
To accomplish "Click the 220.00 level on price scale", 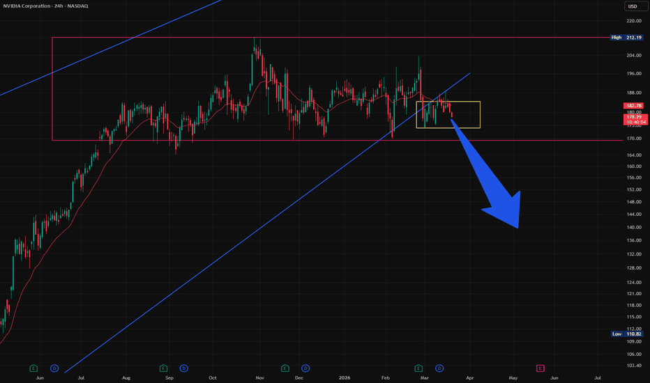I will pos(633,21).
